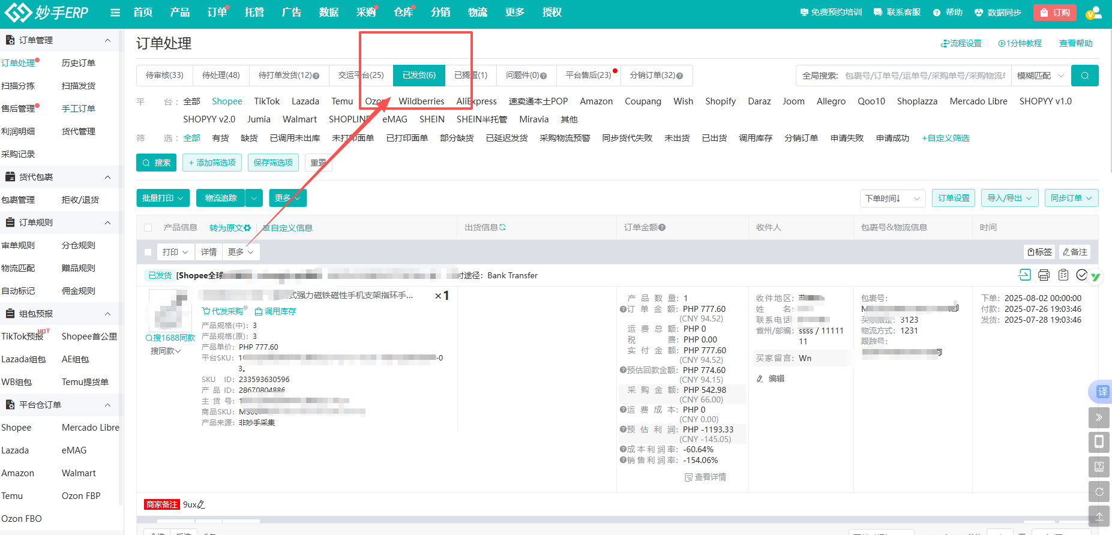
Task: Click the printer icon in the order row
Action: pos(1044,275)
